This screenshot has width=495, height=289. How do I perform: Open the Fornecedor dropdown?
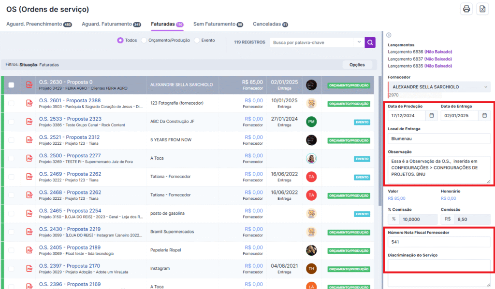click(x=439, y=87)
